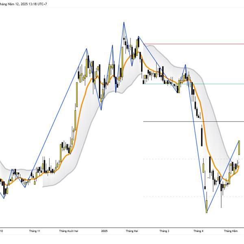This screenshot has width=244, height=244.
Task: Click the "Tháng 3" time axis label
Action: point(164,231)
